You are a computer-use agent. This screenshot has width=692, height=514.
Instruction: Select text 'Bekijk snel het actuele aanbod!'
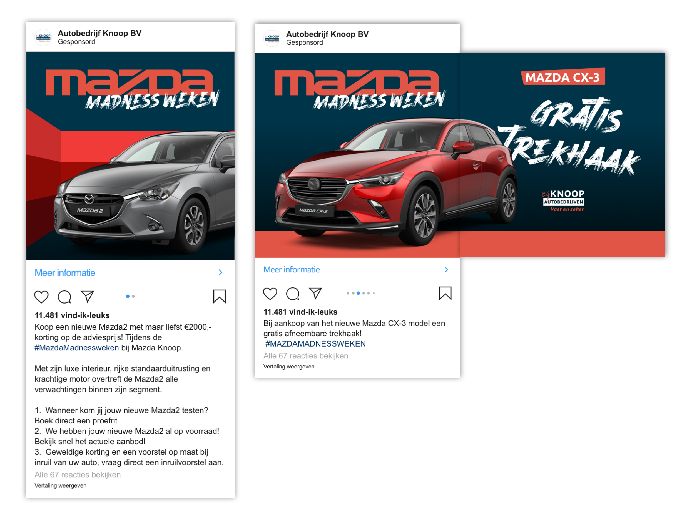point(90,442)
